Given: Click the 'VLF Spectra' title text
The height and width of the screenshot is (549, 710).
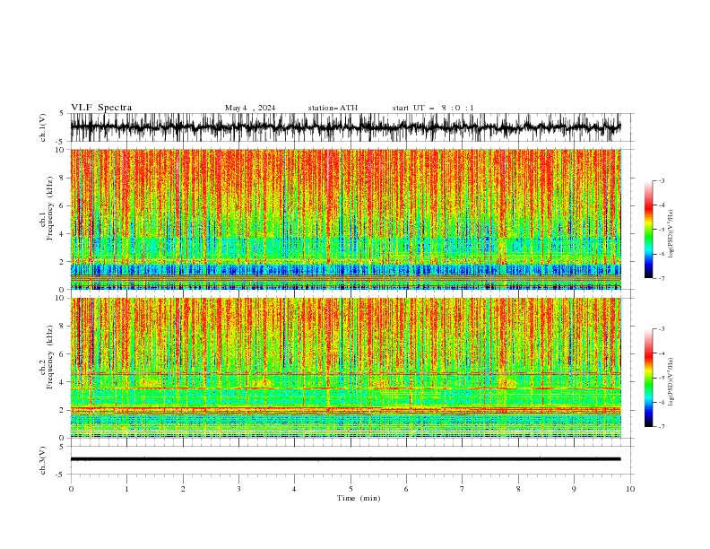Looking at the screenshot, I should [101, 108].
